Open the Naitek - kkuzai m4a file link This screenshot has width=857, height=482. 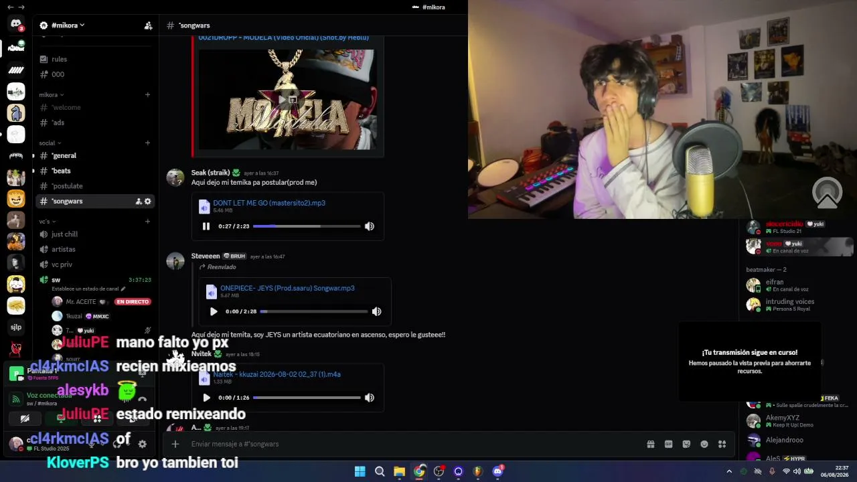click(x=277, y=374)
